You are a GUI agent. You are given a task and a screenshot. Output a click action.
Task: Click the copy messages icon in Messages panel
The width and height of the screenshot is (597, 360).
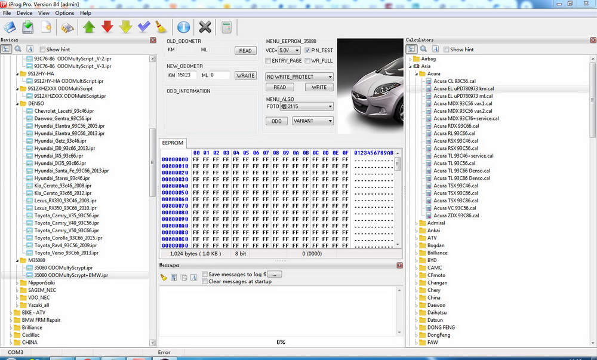click(184, 278)
